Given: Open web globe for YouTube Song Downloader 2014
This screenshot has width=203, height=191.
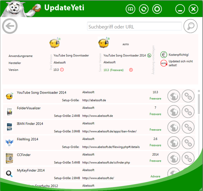Looking at the screenshot, I should click(x=174, y=96).
